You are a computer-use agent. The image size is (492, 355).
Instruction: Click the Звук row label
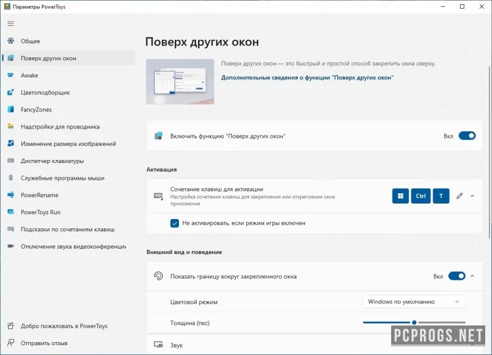177,345
